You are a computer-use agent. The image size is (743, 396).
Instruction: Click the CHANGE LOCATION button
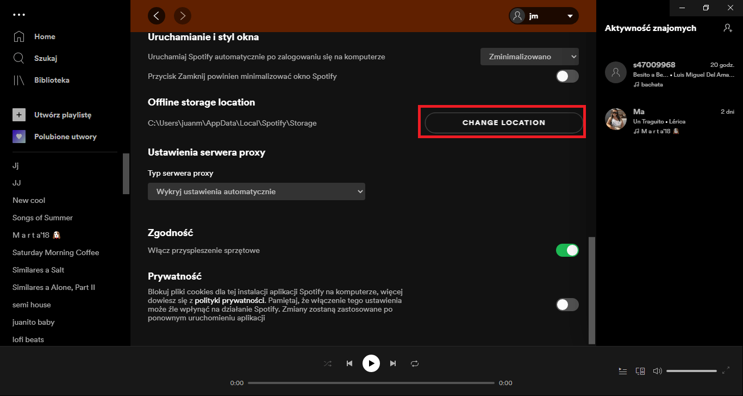[504, 123]
